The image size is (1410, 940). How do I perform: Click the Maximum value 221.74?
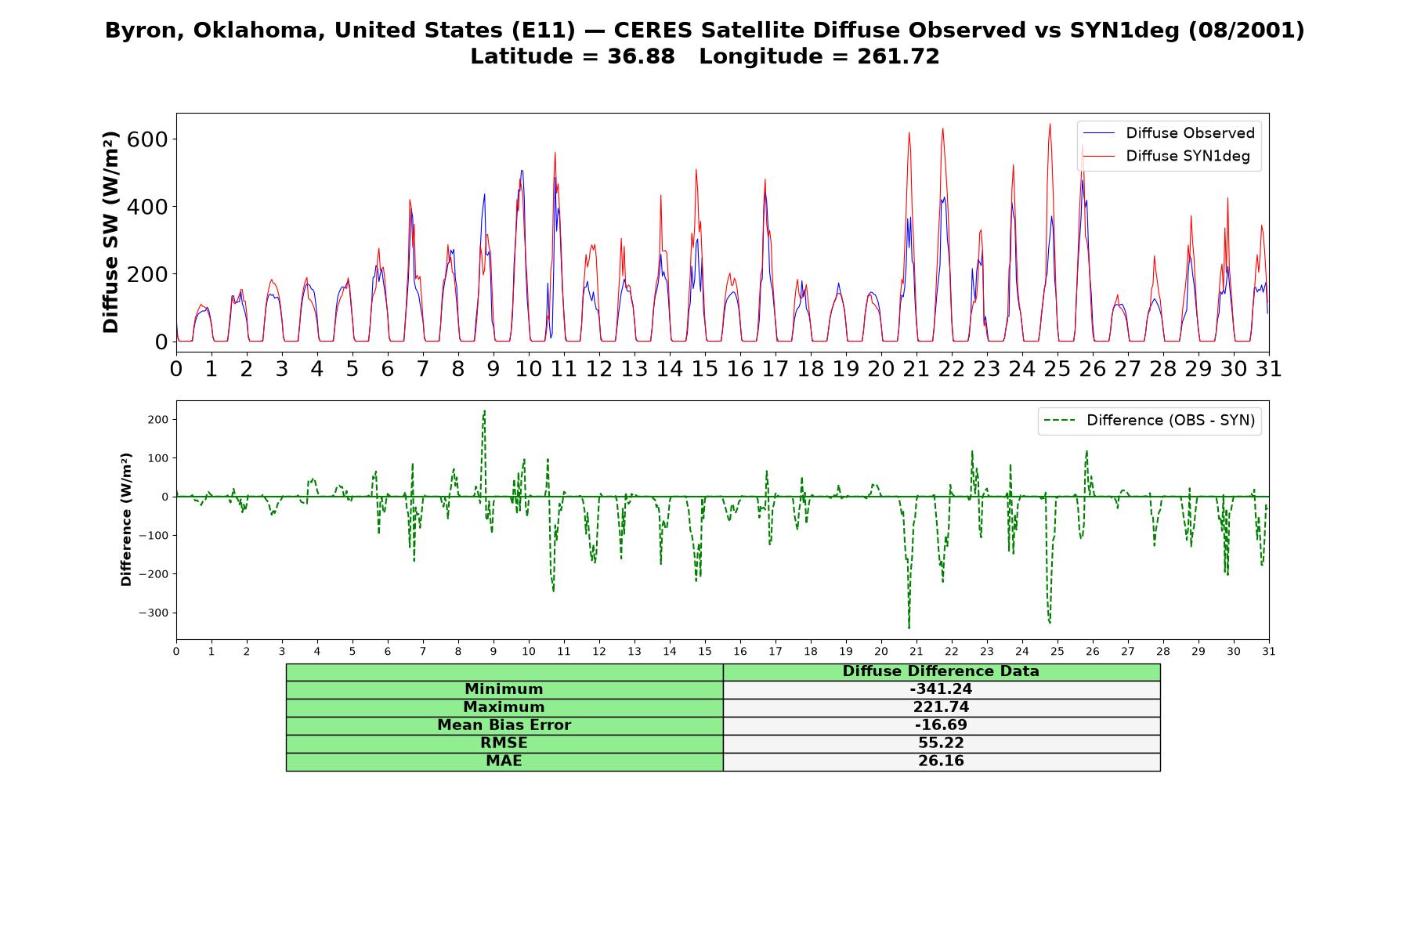point(941,707)
